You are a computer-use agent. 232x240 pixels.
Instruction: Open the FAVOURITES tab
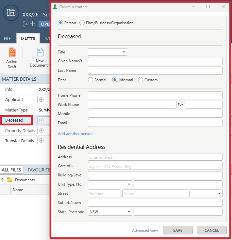click(39, 170)
